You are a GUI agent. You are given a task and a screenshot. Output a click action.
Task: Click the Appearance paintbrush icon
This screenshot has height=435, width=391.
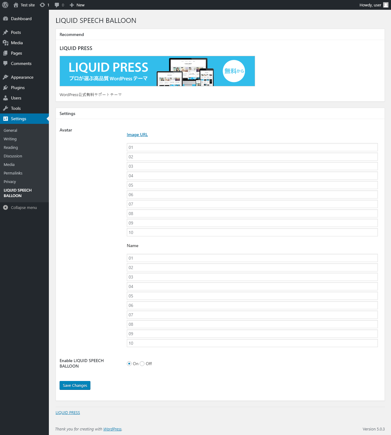click(5, 77)
